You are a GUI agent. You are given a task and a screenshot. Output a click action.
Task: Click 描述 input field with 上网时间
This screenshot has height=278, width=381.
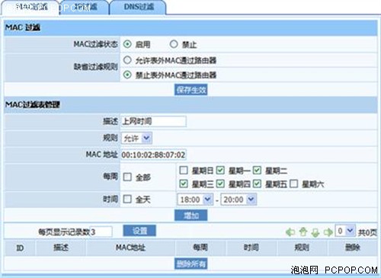(154, 121)
